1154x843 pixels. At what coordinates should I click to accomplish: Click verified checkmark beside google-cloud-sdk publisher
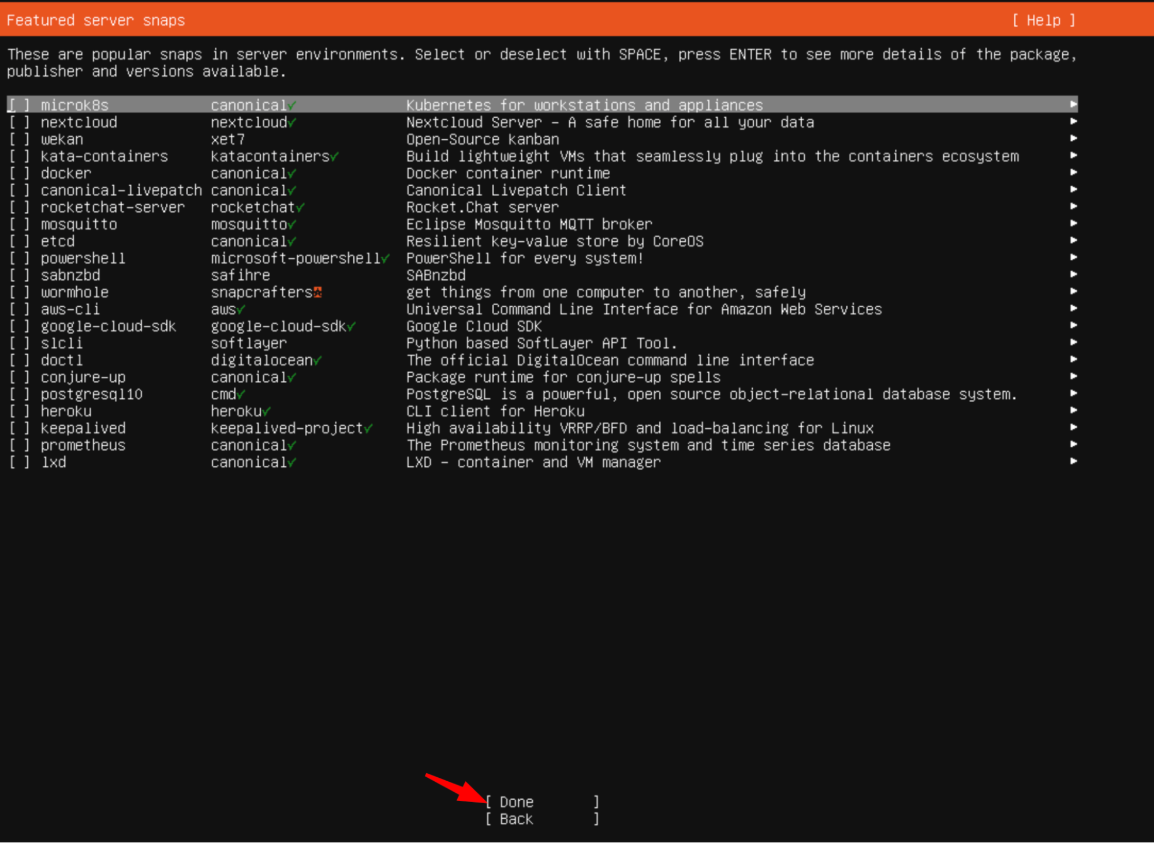pyautogui.click(x=352, y=327)
